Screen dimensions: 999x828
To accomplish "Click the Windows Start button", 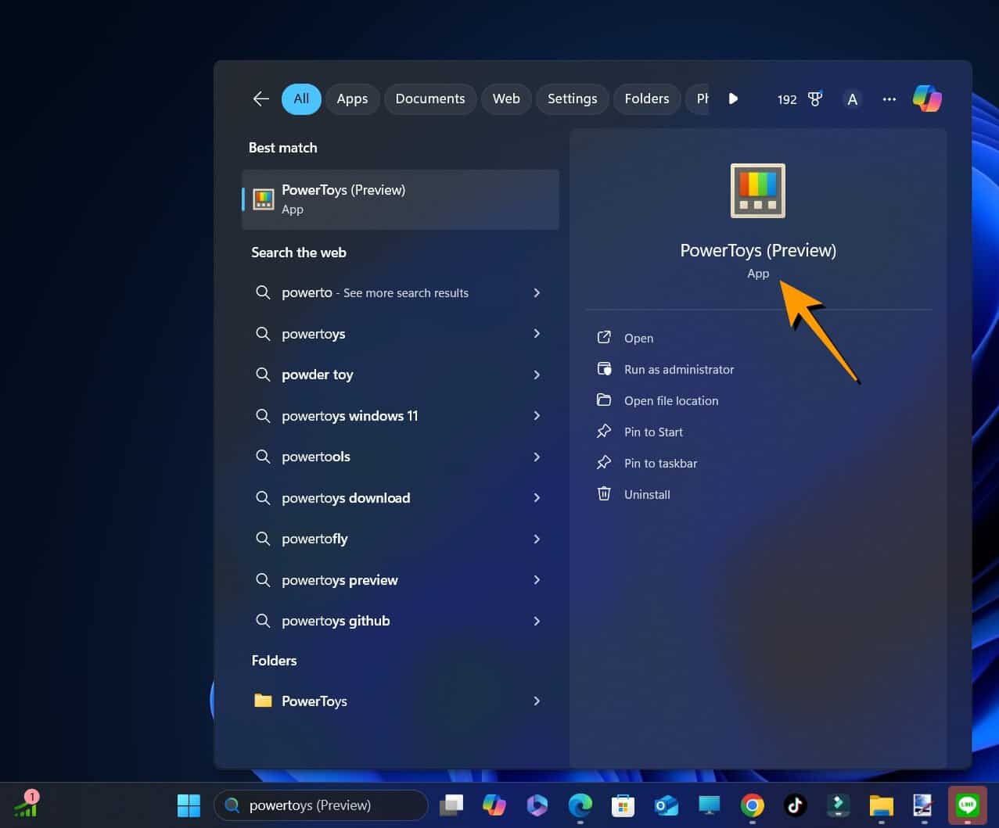I will (189, 805).
